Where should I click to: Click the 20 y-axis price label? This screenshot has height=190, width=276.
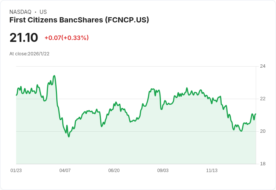point(263,131)
